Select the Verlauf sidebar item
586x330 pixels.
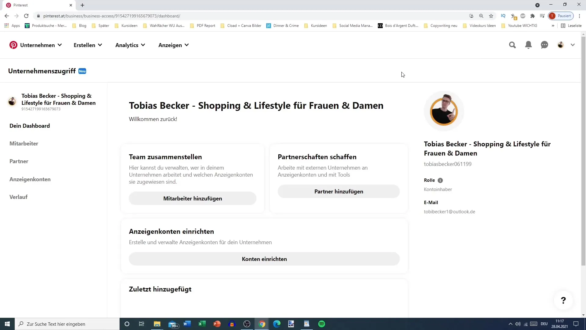tap(19, 197)
